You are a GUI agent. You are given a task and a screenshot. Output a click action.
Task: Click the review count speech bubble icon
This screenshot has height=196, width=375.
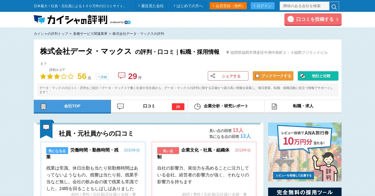(122, 76)
